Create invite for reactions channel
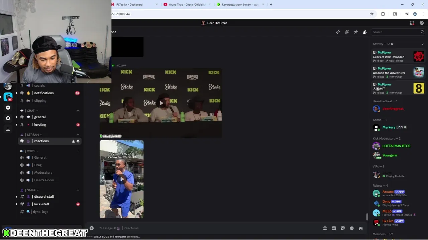The width and height of the screenshot is (428, 240). (73, 141)
